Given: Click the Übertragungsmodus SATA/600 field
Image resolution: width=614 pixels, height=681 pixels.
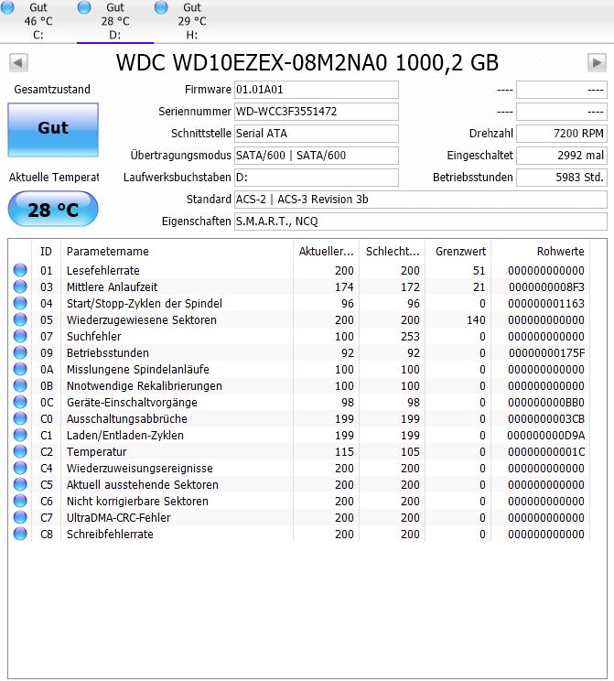Looking at the screenshot, I should pyautogui.click(x=316, y=156).
